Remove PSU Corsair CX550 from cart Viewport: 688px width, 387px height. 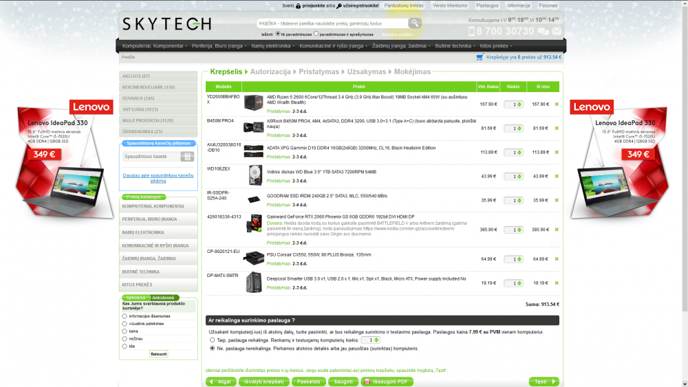tap(557, 259)
